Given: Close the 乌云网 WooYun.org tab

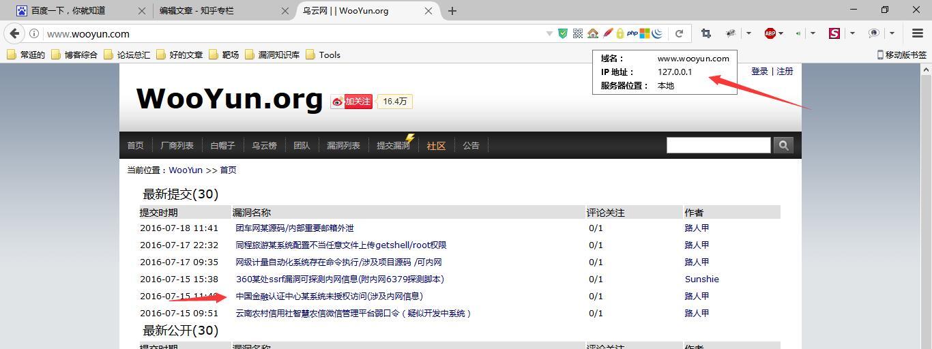Looking at the screenshot, I should (428, 11).
